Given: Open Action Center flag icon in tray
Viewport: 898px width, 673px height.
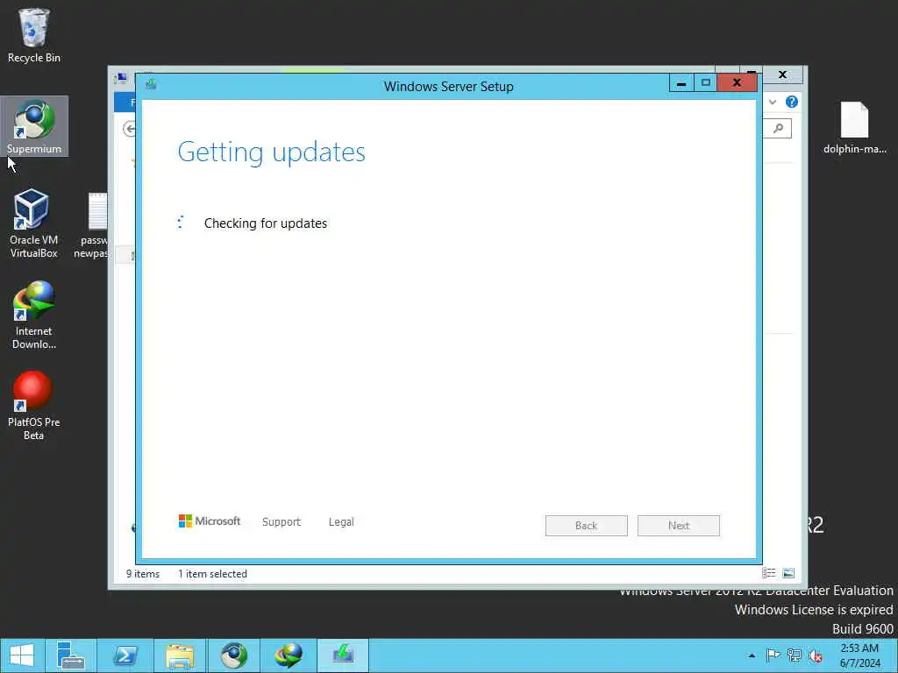Looking at the screenshot, I should [773, 655].
